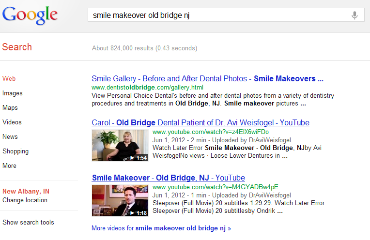Select the Maps search category
Image resolution: width=370 pixels, height=240 pixels.
tap(10, 108)
